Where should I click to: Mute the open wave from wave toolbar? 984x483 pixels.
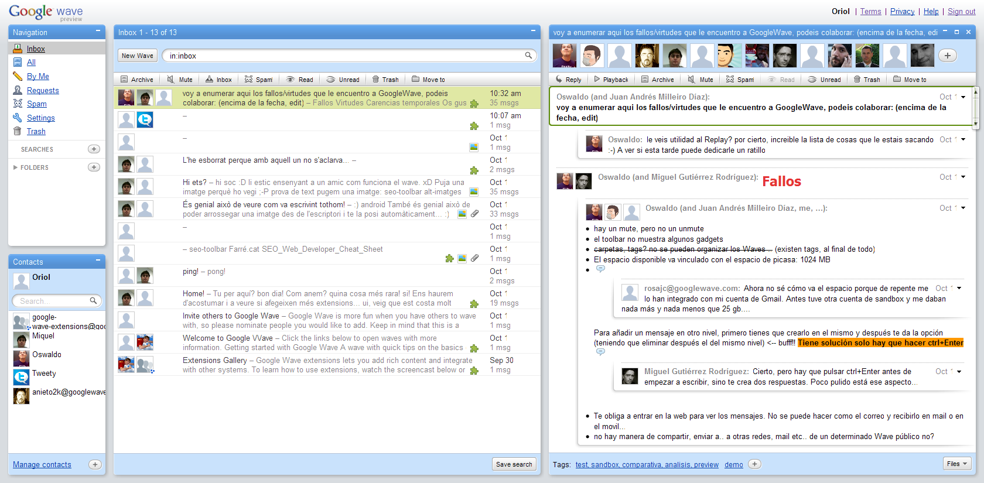click(x=701, y=80)
